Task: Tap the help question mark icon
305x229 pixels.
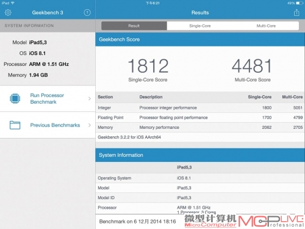Action: pyautogui.click(x=87, y=13)
